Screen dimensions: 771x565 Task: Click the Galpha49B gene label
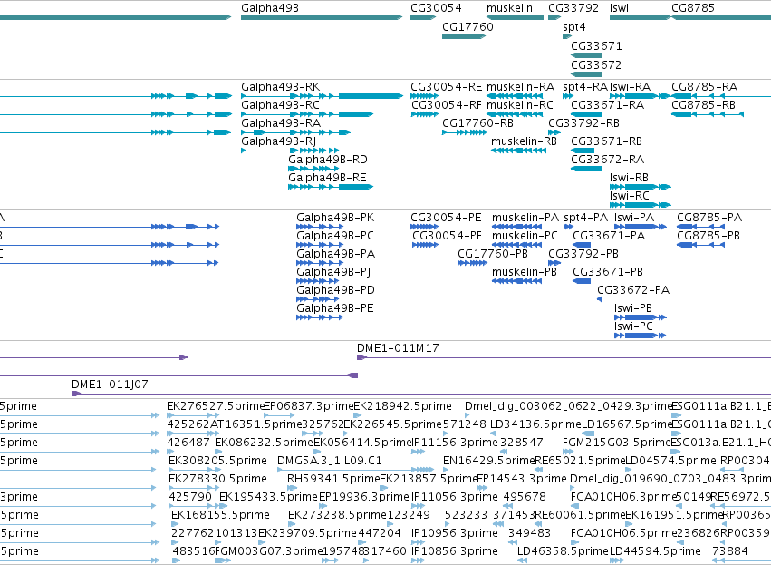[x=269, y=8]
